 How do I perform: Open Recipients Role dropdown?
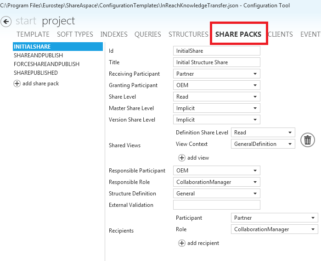[x=275, y=229]
